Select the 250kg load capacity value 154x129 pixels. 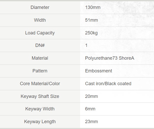click(91, 33)
